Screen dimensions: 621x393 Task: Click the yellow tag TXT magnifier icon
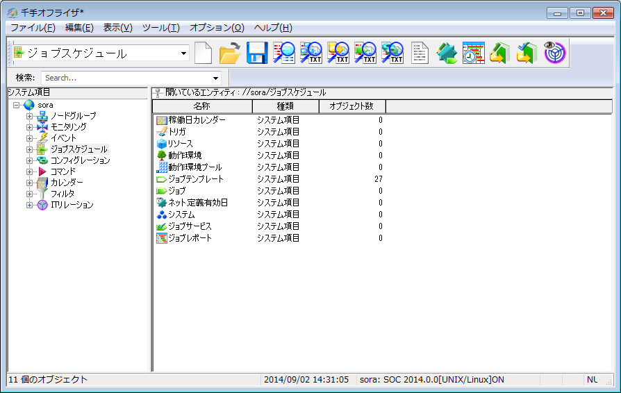[338, 53]
